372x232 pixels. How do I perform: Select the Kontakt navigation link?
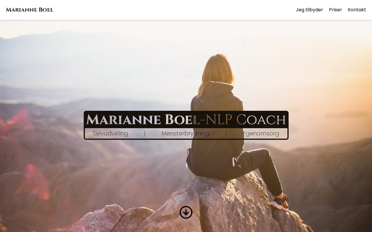pyautogui.click(x=357, y=10)
